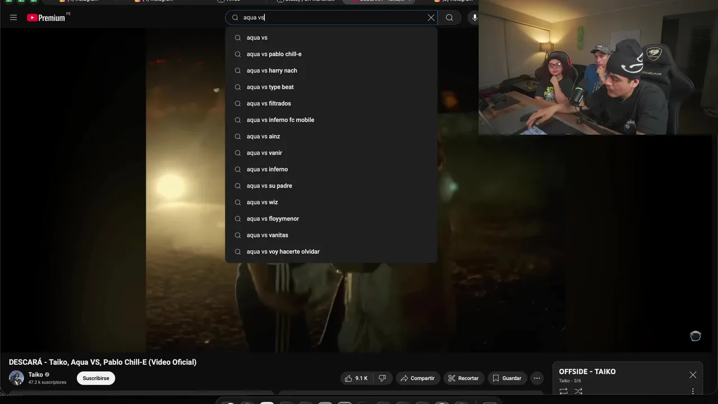Like the video with 9.1 K thumbs-up
Viewport: 718px width, 404px height.
[356, 378]
